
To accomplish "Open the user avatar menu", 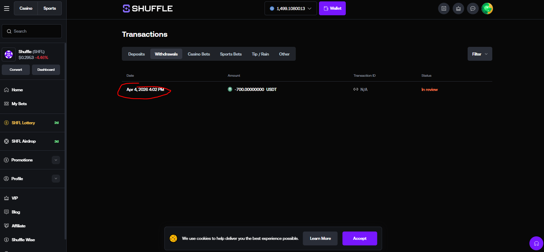I will coord(487,8).
